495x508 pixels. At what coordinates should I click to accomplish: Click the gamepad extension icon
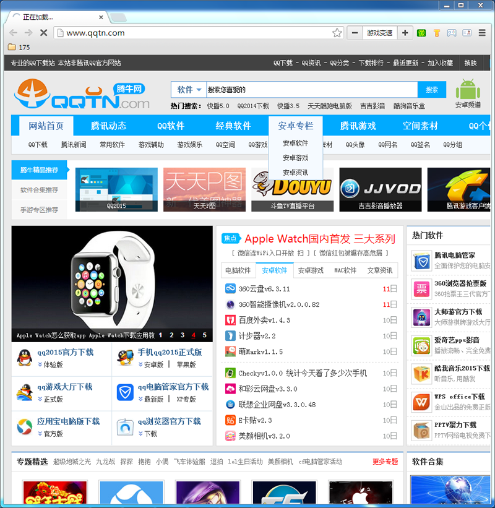click(452, 33)
